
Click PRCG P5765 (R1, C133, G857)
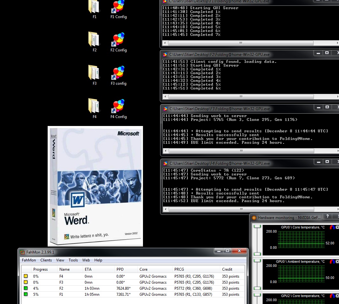click(193, 294)
